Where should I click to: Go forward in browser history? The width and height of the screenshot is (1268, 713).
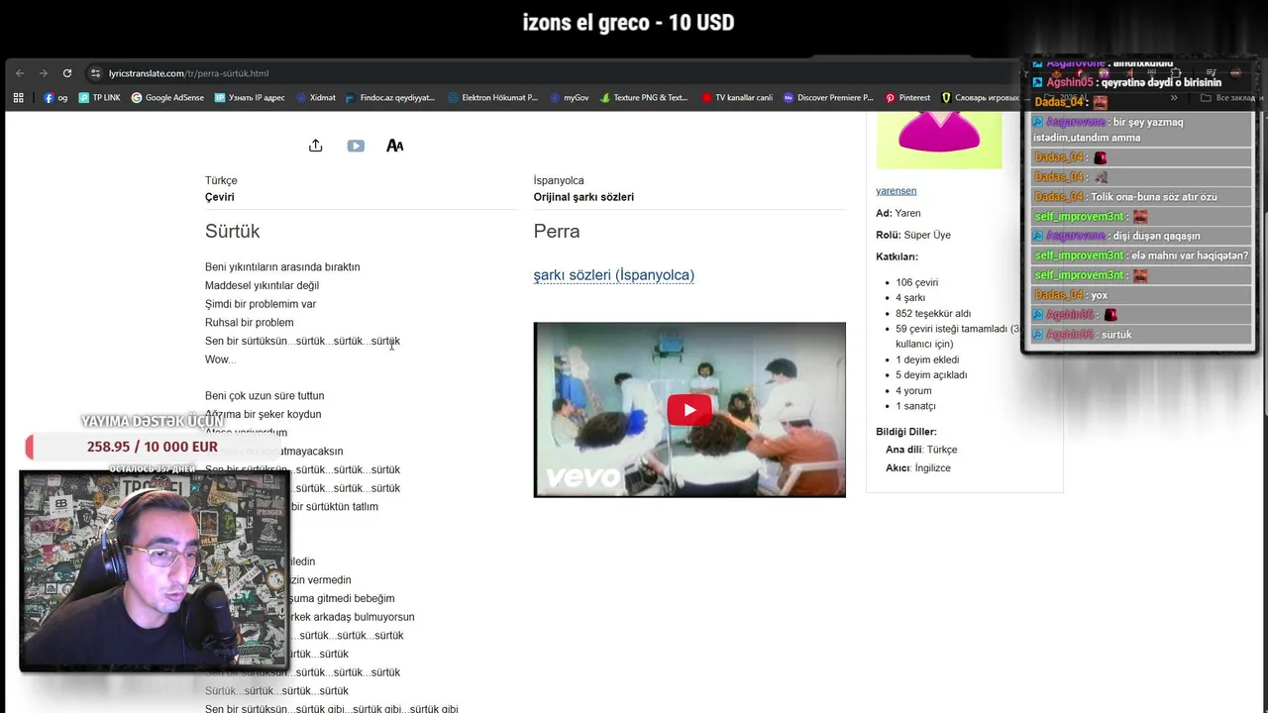coord(44,73)
